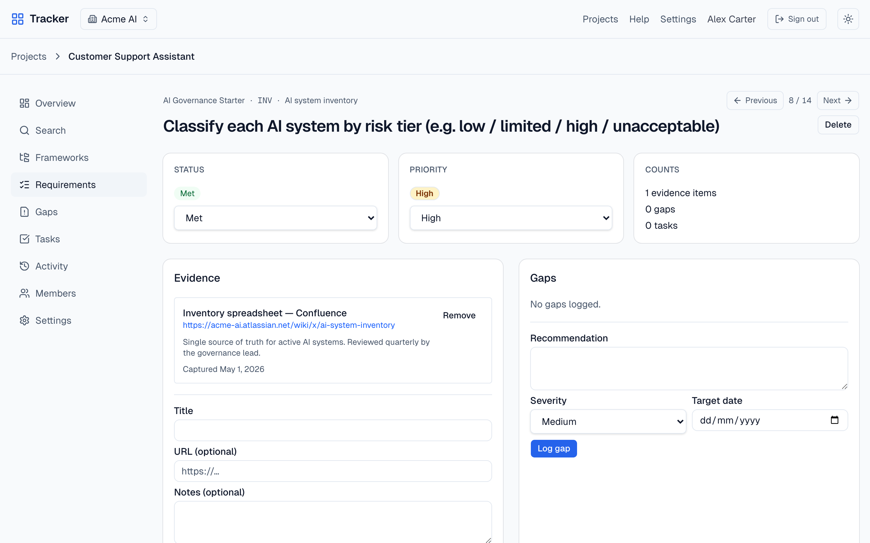The image size is (870, 543).
Task: Expand the Severity dropdown set to Medium
Action: click(608, 422)
